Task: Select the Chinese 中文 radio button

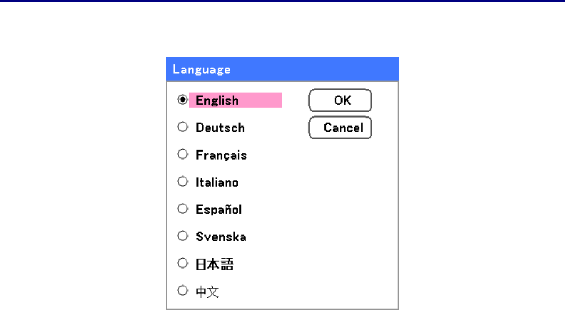Action: pos(183,290)
